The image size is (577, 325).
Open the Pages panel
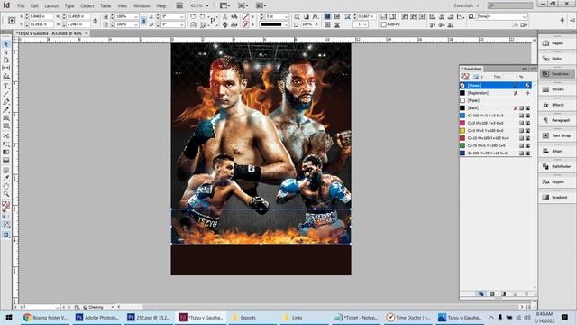click(x=557, y=43)
